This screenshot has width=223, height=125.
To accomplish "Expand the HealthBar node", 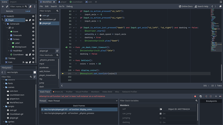I will 9,51.
